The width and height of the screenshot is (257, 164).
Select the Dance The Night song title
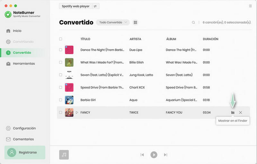pyautogui.click(x=102, y=50)
